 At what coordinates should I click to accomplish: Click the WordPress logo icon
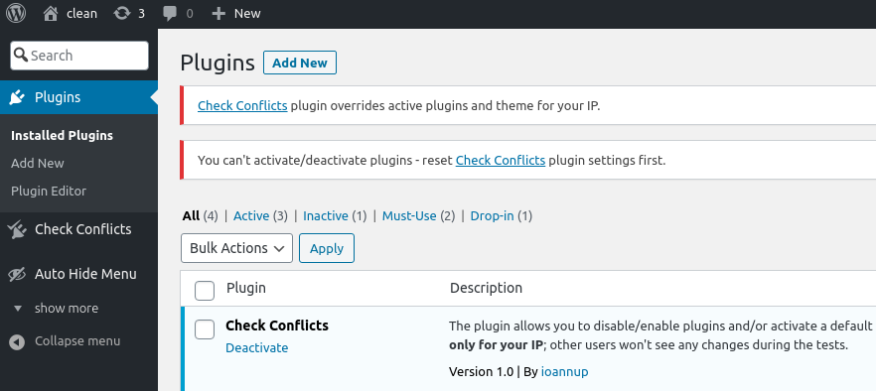pyautogui.click(x=16, y=14)
